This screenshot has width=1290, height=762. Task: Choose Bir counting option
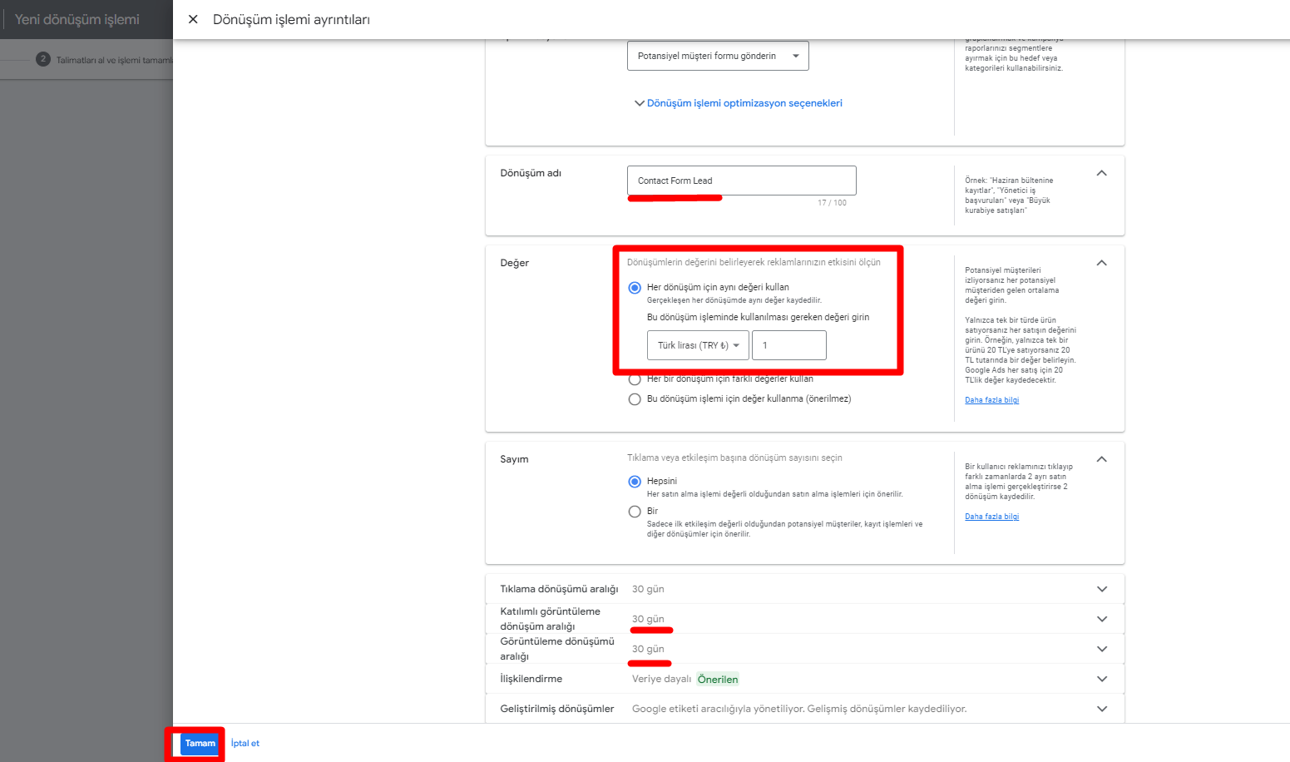pos(635,512)
